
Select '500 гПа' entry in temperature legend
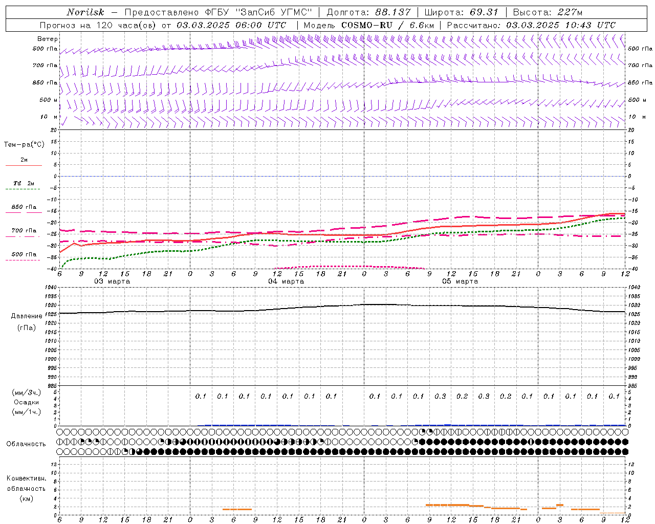24,254
